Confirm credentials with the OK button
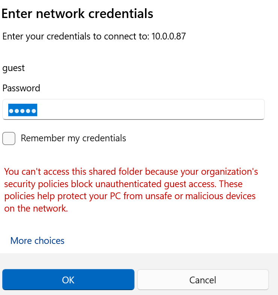Screen dimensions: 278x295 coord(68,280)
